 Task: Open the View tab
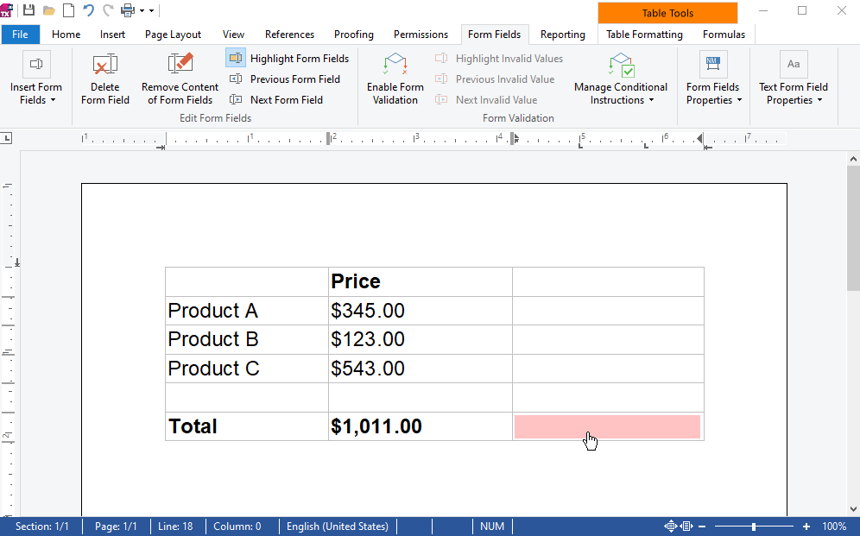tap(233, 34)
